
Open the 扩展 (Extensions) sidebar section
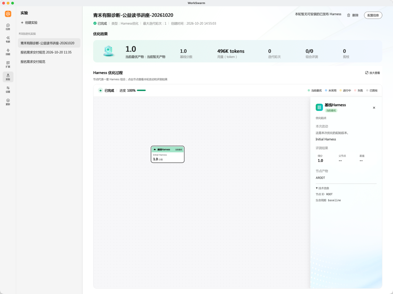[x=8, y=64]
